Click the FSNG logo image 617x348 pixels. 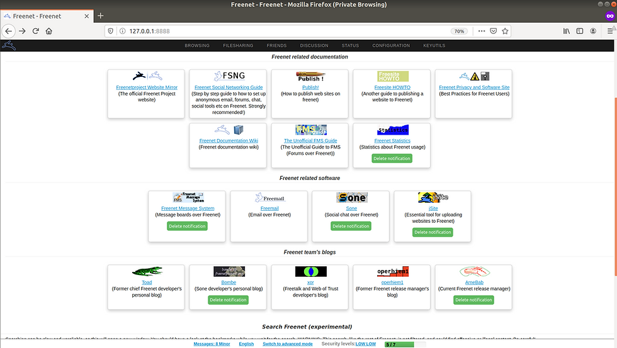(x=229, y=76)
